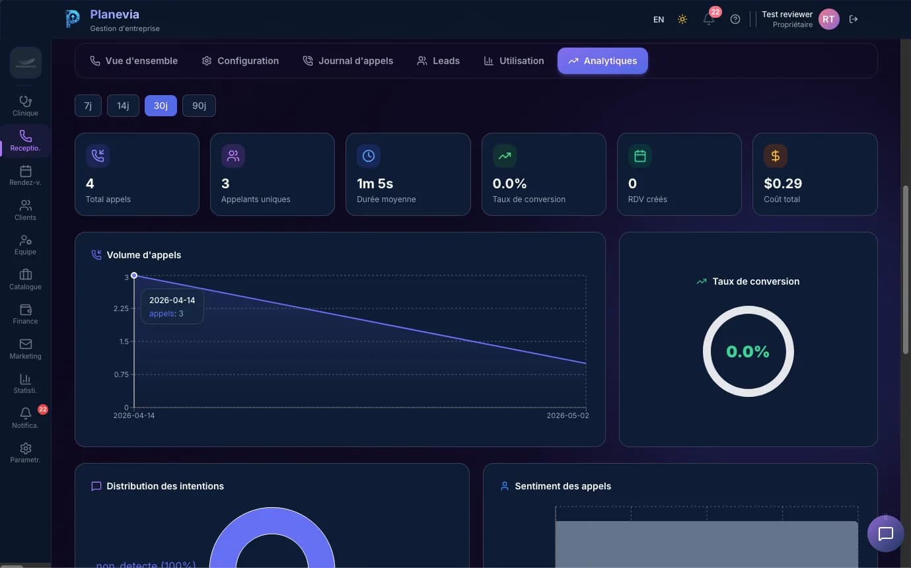Select the Reception phone item in sidebar
911x568 pixels.
coord(25,141)
